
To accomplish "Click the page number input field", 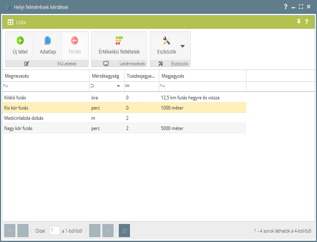I will coord(55,231).
